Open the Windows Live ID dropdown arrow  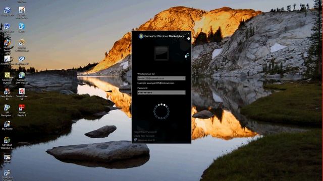184,78
